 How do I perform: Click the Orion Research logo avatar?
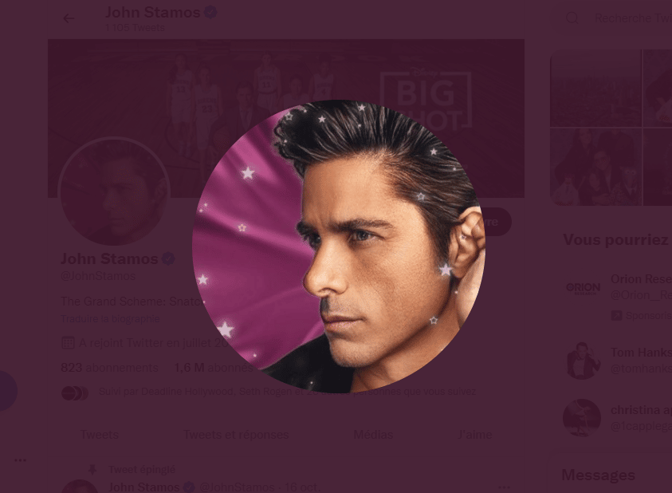(583, 289)
